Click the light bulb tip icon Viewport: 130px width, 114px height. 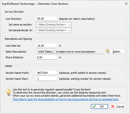pyautogui.click(x=8, y=92)
